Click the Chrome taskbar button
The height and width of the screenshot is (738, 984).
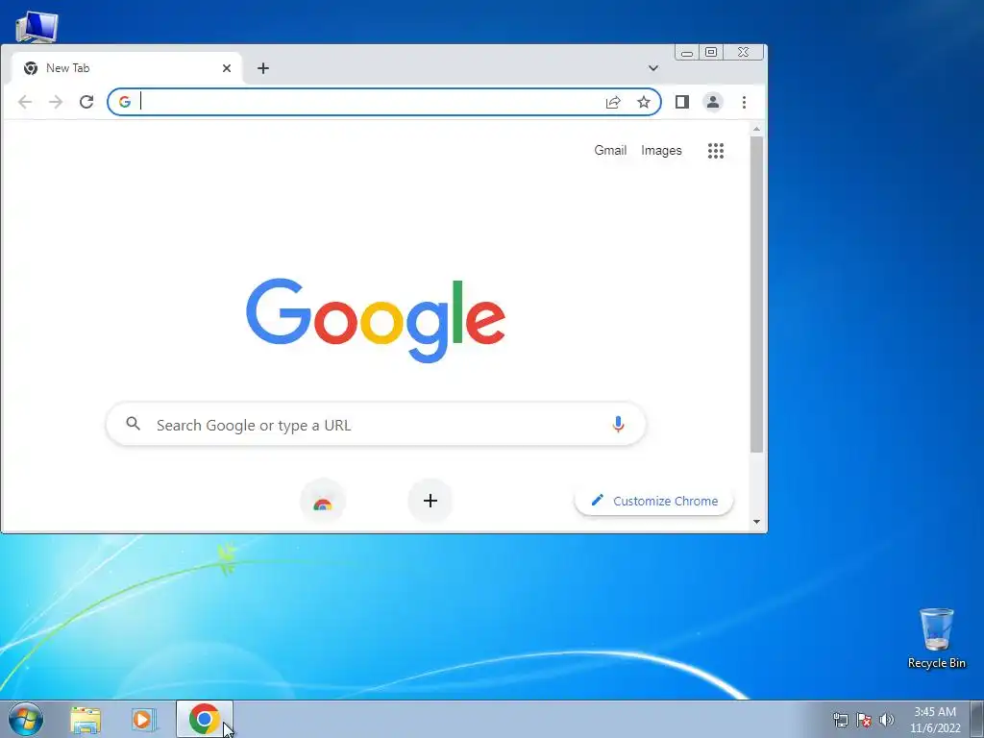(204, 719)
